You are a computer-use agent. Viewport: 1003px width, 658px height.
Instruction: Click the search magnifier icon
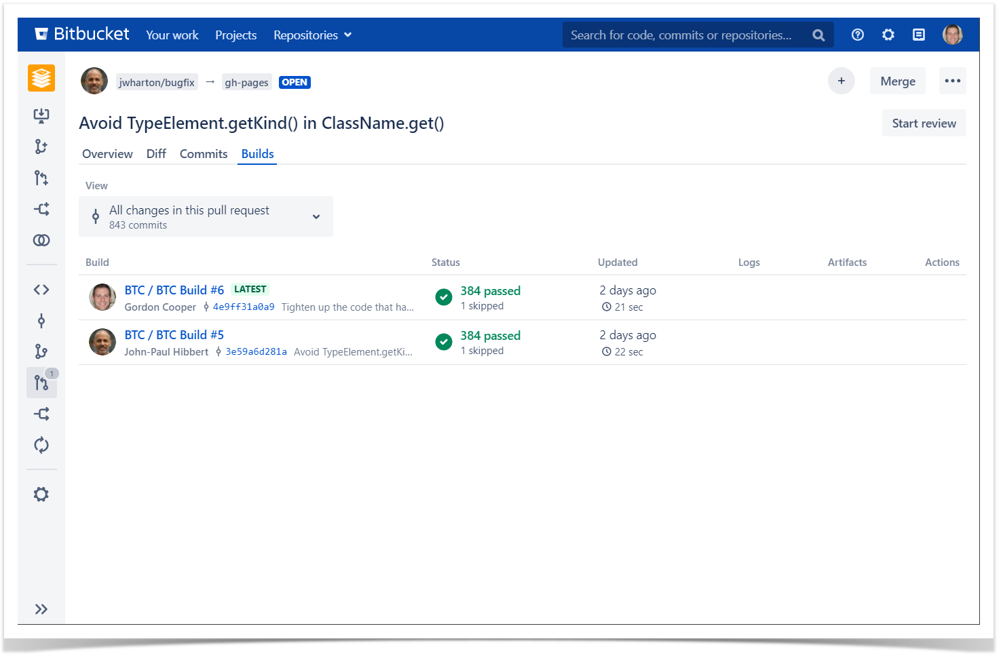click(x=818, y=35)
